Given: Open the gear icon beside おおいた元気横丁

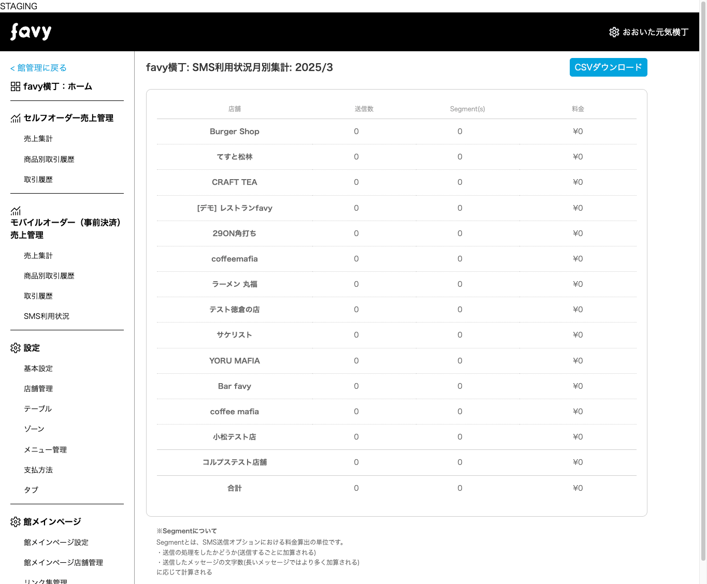Looking at the screenshot, I should (614, 32).
